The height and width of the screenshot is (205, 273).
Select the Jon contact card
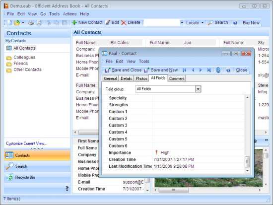coord(183,43)
